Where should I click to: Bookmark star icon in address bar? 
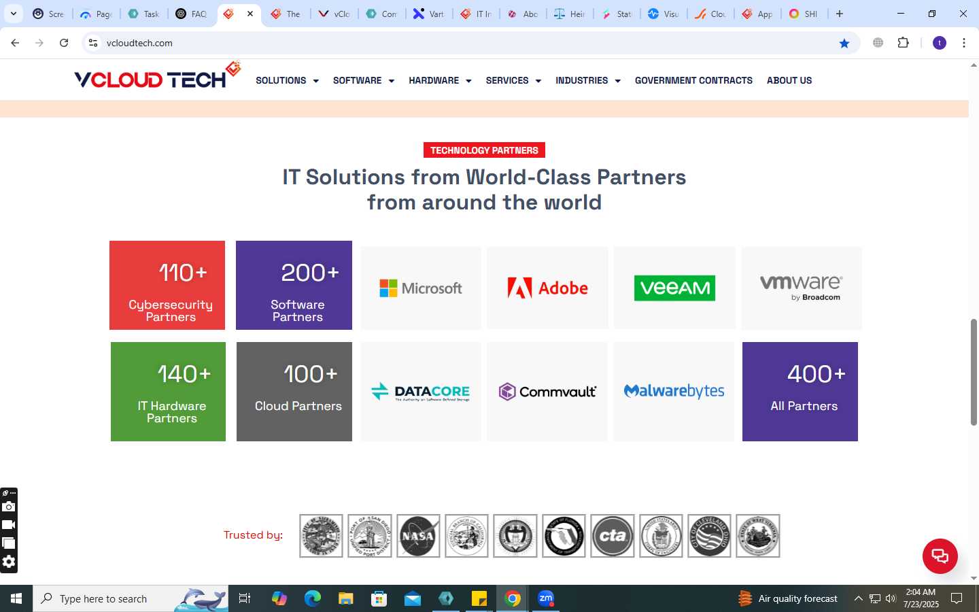[844, 43]
